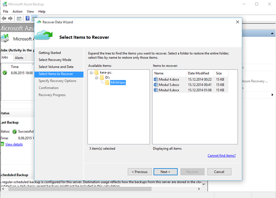Screen dimensions: 276x198
Task: Click the kara-pc folder icon
Action: tap(96, 73)
